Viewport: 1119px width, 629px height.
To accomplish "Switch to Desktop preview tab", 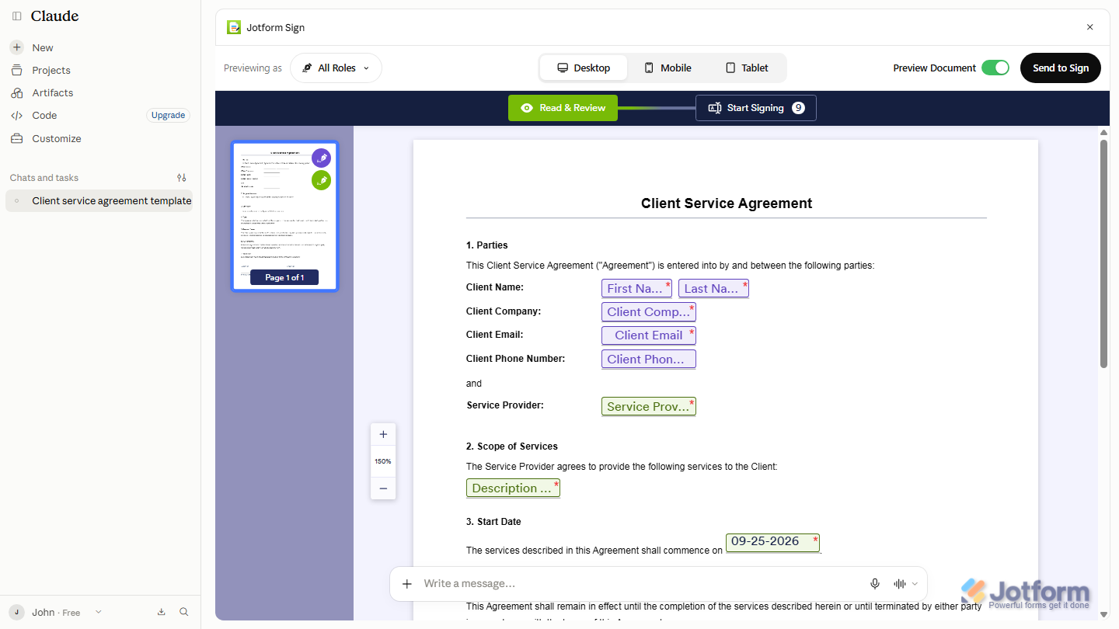I will point(584,68).
